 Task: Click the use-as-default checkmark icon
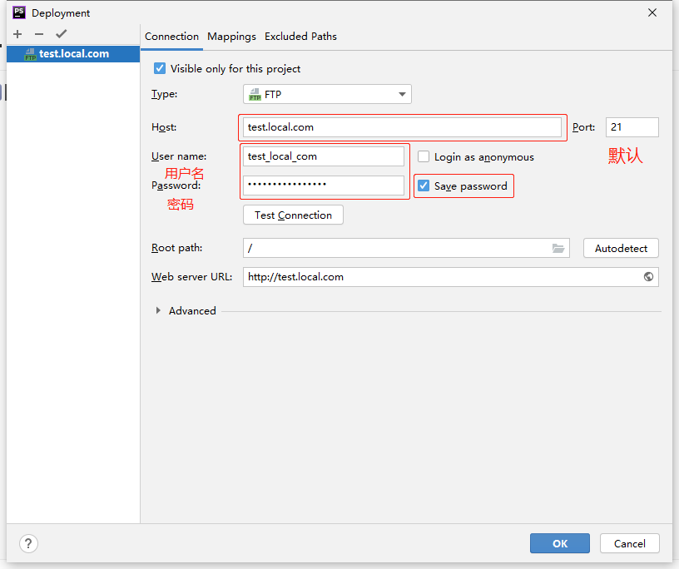[x=61, y=34]
